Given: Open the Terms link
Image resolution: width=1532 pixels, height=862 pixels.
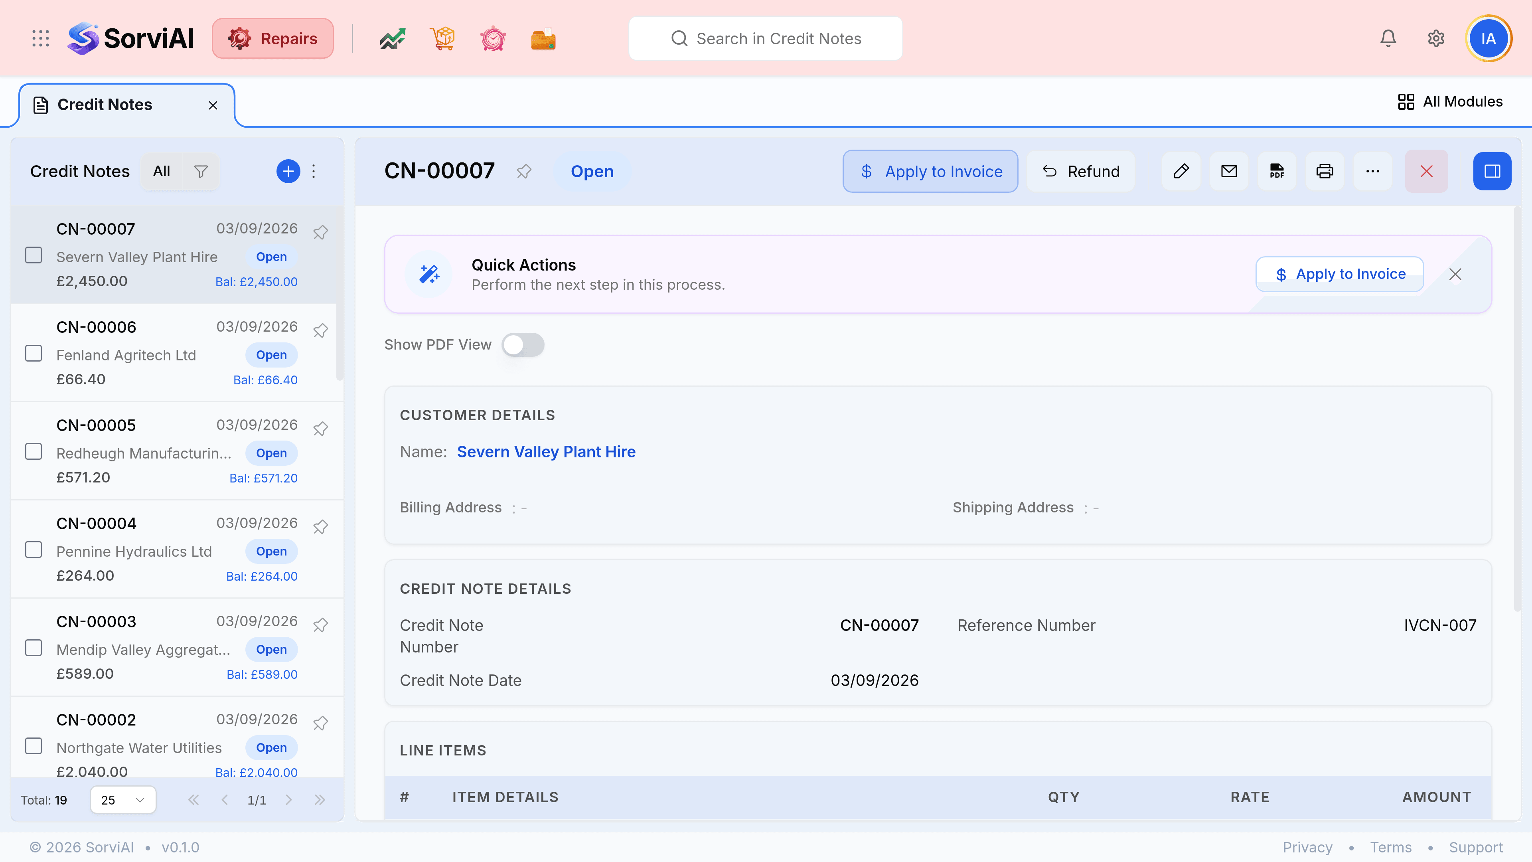Looking at the screenshot, I should [1390, 848].
